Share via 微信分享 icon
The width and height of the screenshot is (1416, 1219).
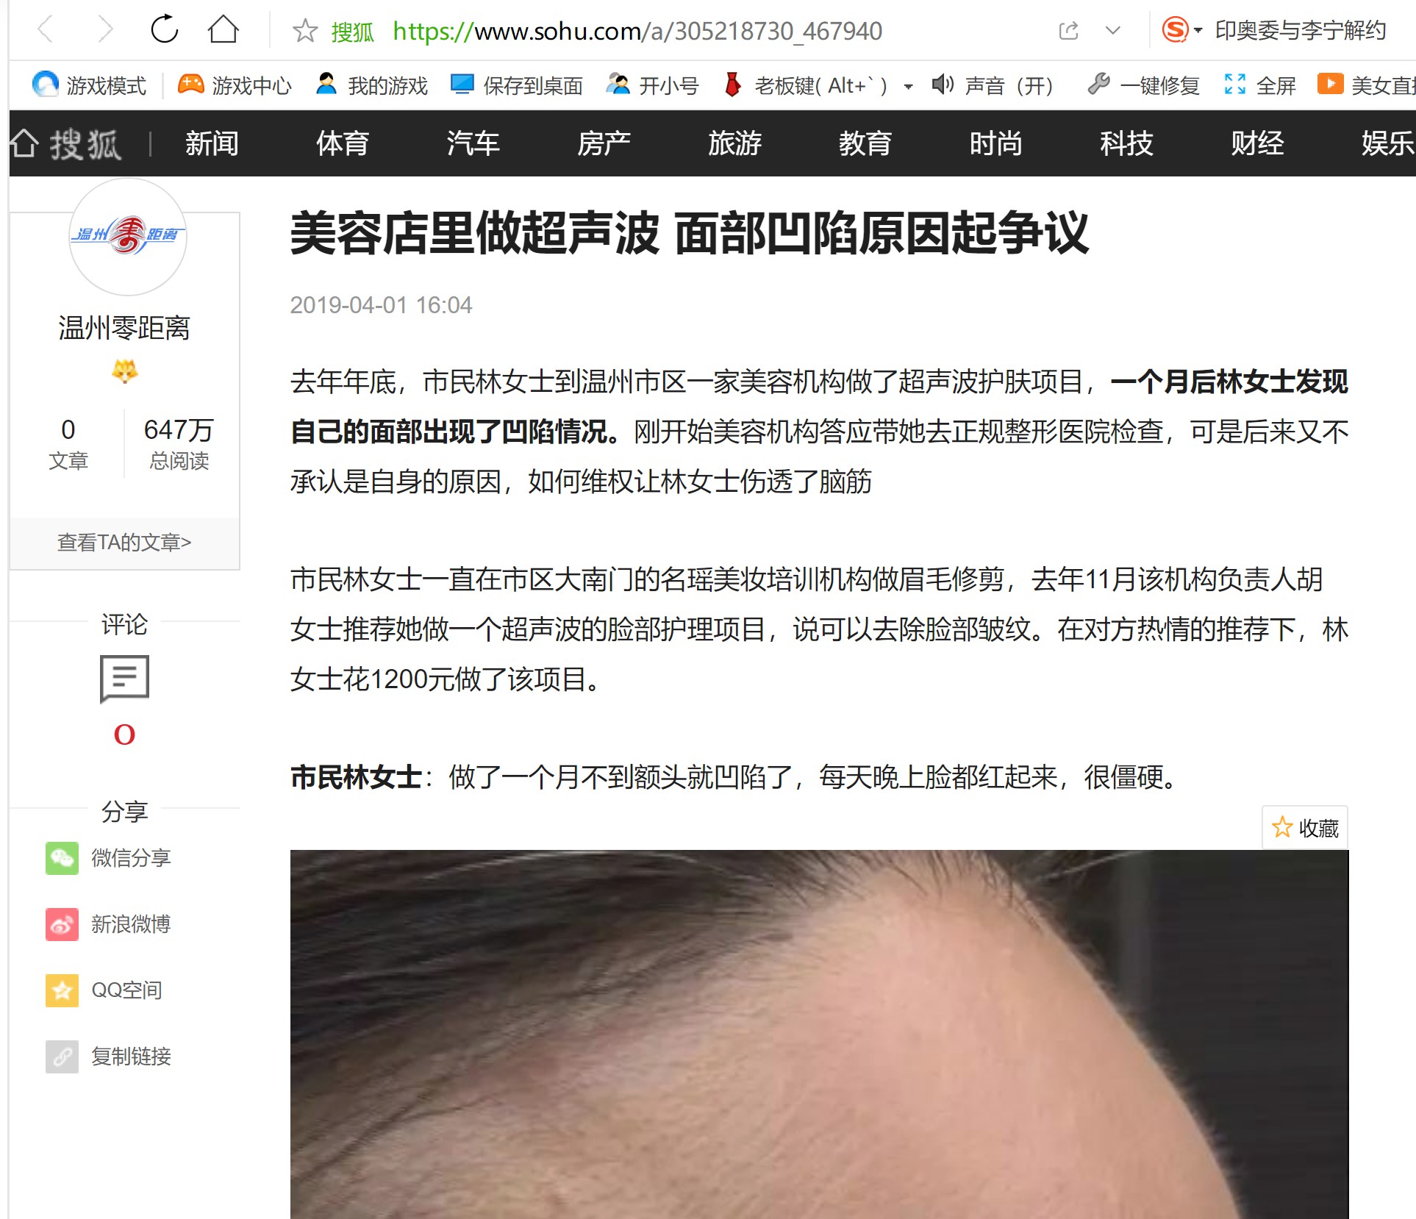coord(62,858)
